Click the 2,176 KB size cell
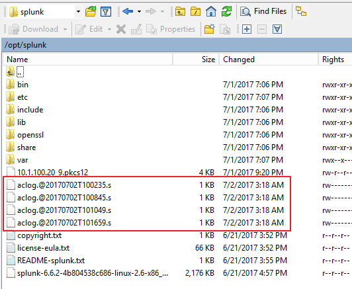The height and width of the screenshot is (289, 352). pyautogui.click(x=200, y=273)
